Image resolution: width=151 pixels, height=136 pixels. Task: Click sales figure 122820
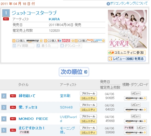click(54, 31)
